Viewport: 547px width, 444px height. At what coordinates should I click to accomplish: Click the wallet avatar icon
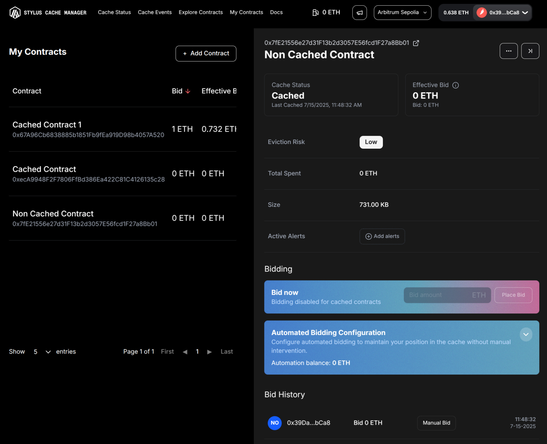pos(482,12)
